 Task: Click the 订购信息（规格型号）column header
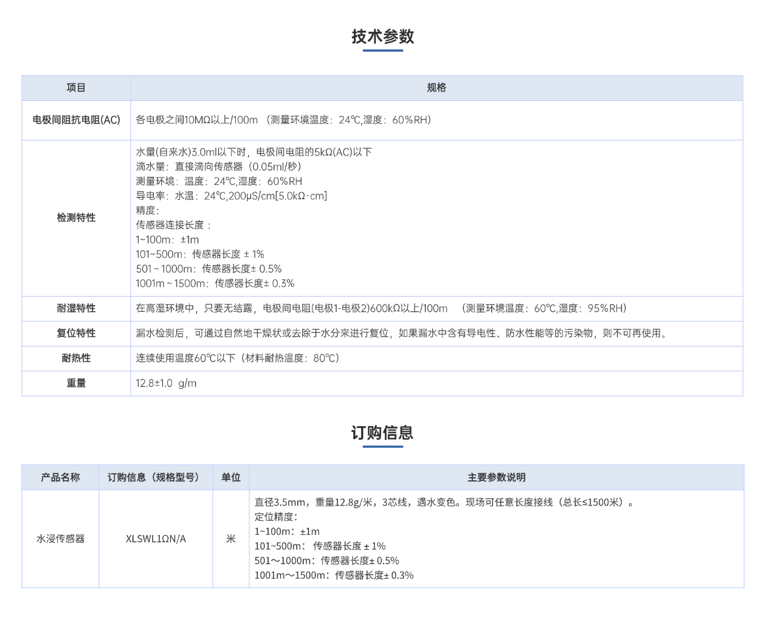coord(155,477)
